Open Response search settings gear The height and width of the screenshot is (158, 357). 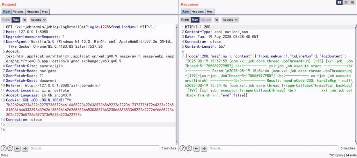[x=189, y=148]
